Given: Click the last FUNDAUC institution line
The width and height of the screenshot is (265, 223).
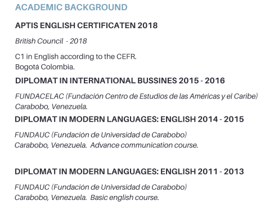Looking at the screenshot, I should 101,187.
